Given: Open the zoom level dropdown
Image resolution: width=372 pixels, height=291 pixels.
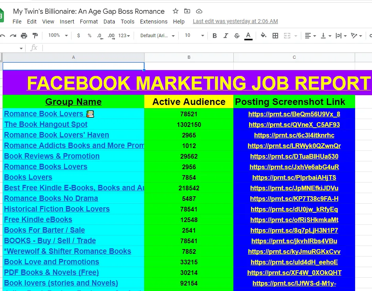Looking at the screenshot, I should tap(58, 36).
